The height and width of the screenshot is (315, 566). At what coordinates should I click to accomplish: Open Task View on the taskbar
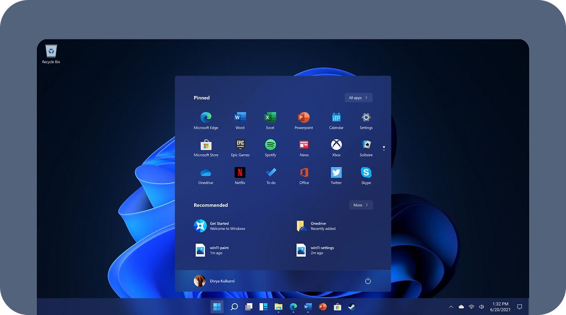249,307
